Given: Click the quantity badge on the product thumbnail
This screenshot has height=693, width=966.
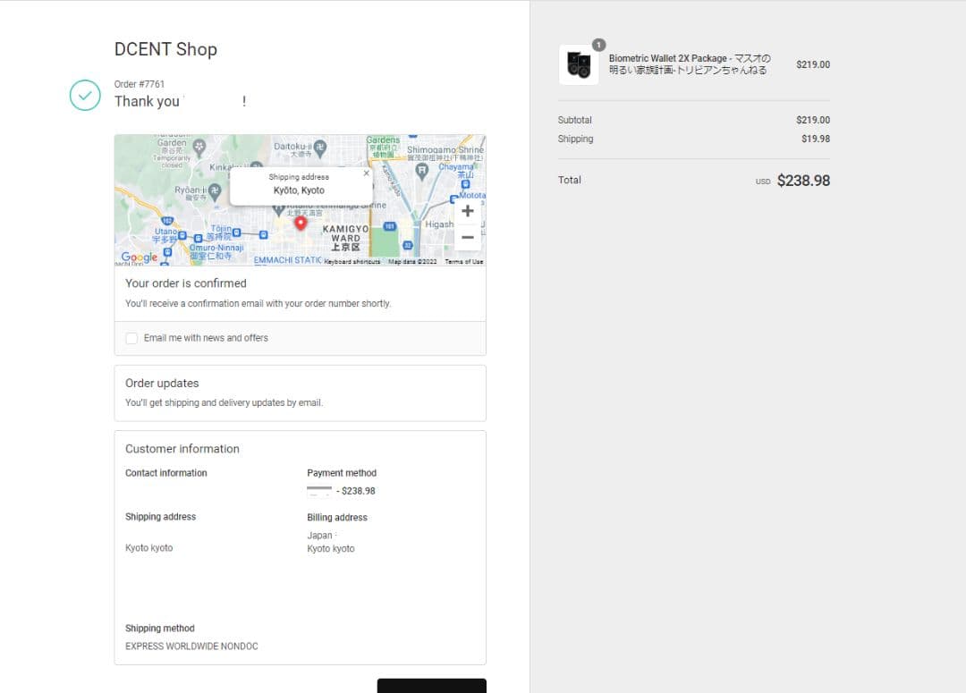Looking at the screenshot, I should pyautogui.click(x=597, y=44).
